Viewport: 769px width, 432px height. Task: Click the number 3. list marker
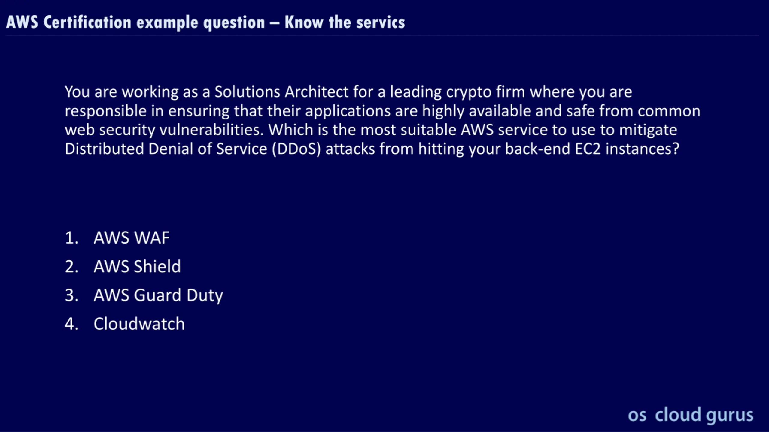71,295
